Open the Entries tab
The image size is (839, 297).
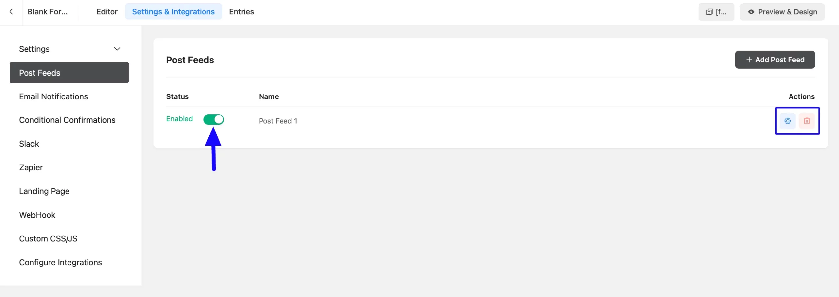click(242, 12)
